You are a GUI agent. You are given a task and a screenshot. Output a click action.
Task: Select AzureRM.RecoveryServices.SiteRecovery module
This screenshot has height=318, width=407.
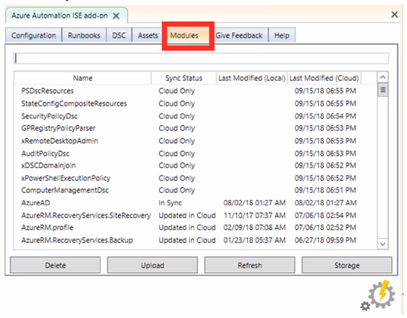pyautogui.click(x=195, y=215)
